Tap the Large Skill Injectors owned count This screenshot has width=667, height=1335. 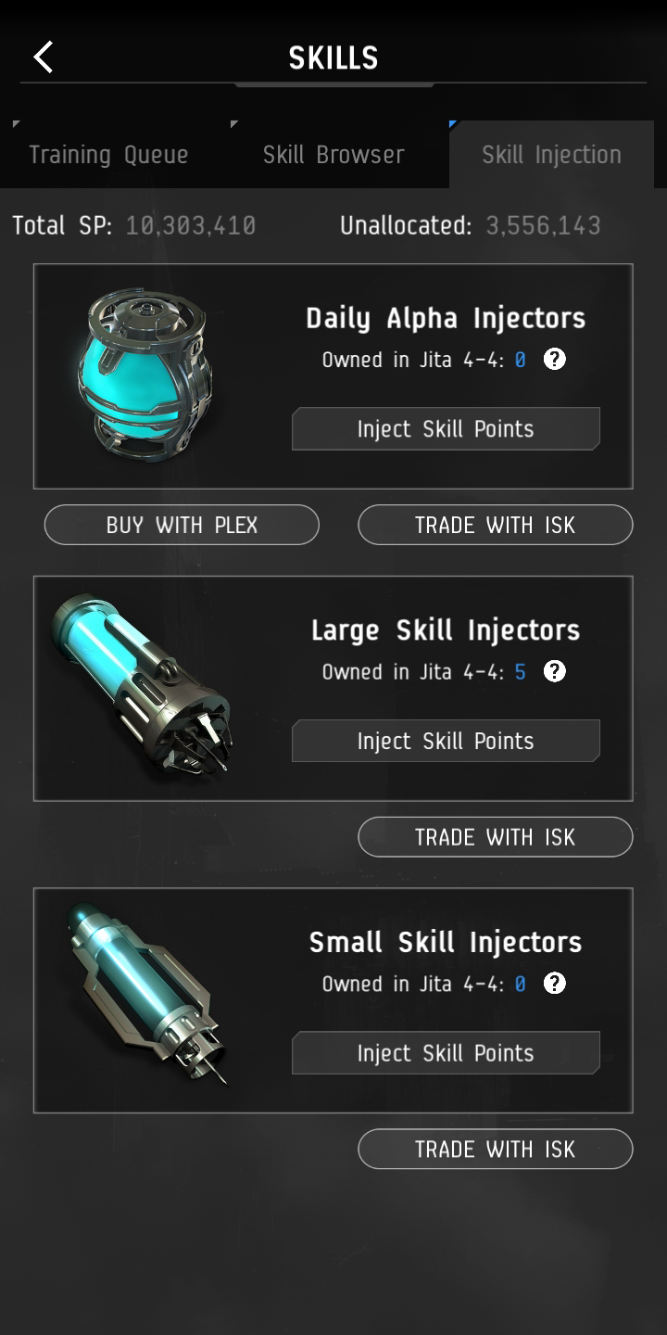521,672
